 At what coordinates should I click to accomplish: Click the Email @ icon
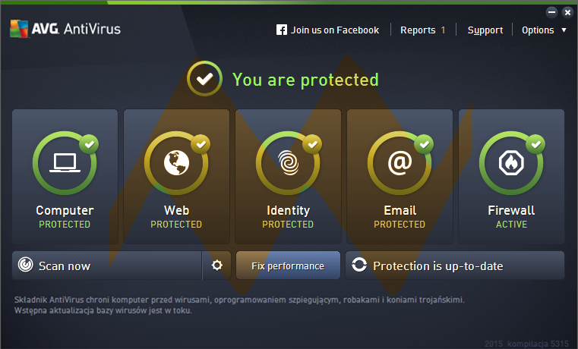(400, 162)
